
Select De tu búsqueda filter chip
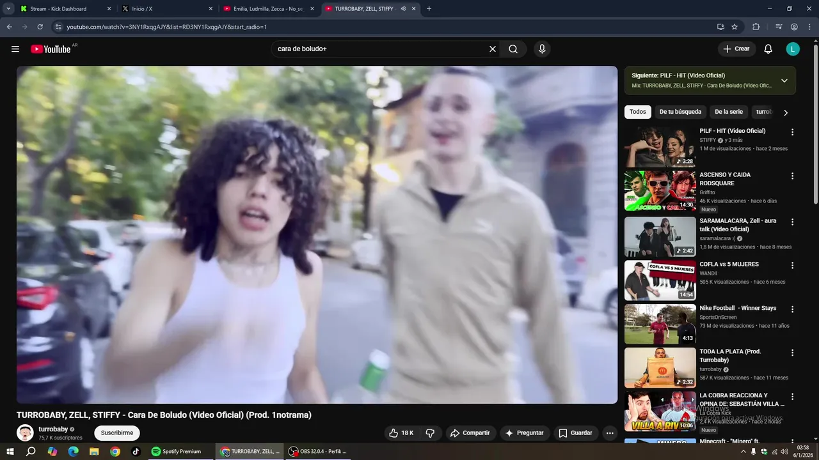tap(680, 112)
